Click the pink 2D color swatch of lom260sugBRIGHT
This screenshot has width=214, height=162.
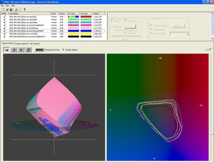(x=86, y=25)
